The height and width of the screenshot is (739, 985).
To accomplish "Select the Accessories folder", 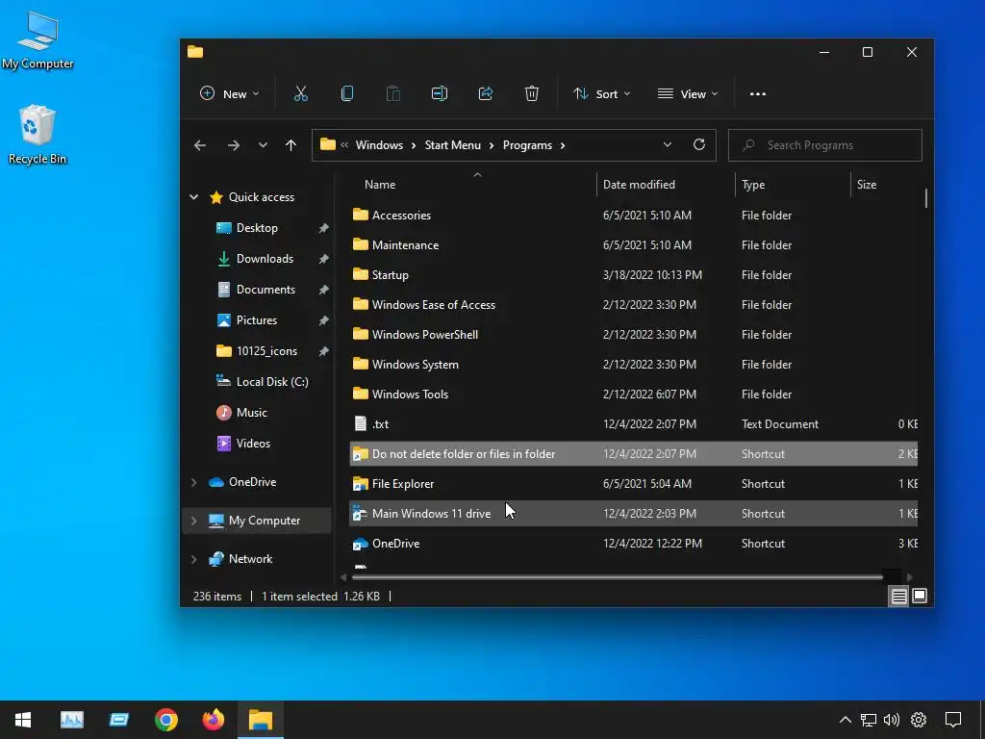I will [633, 216].
